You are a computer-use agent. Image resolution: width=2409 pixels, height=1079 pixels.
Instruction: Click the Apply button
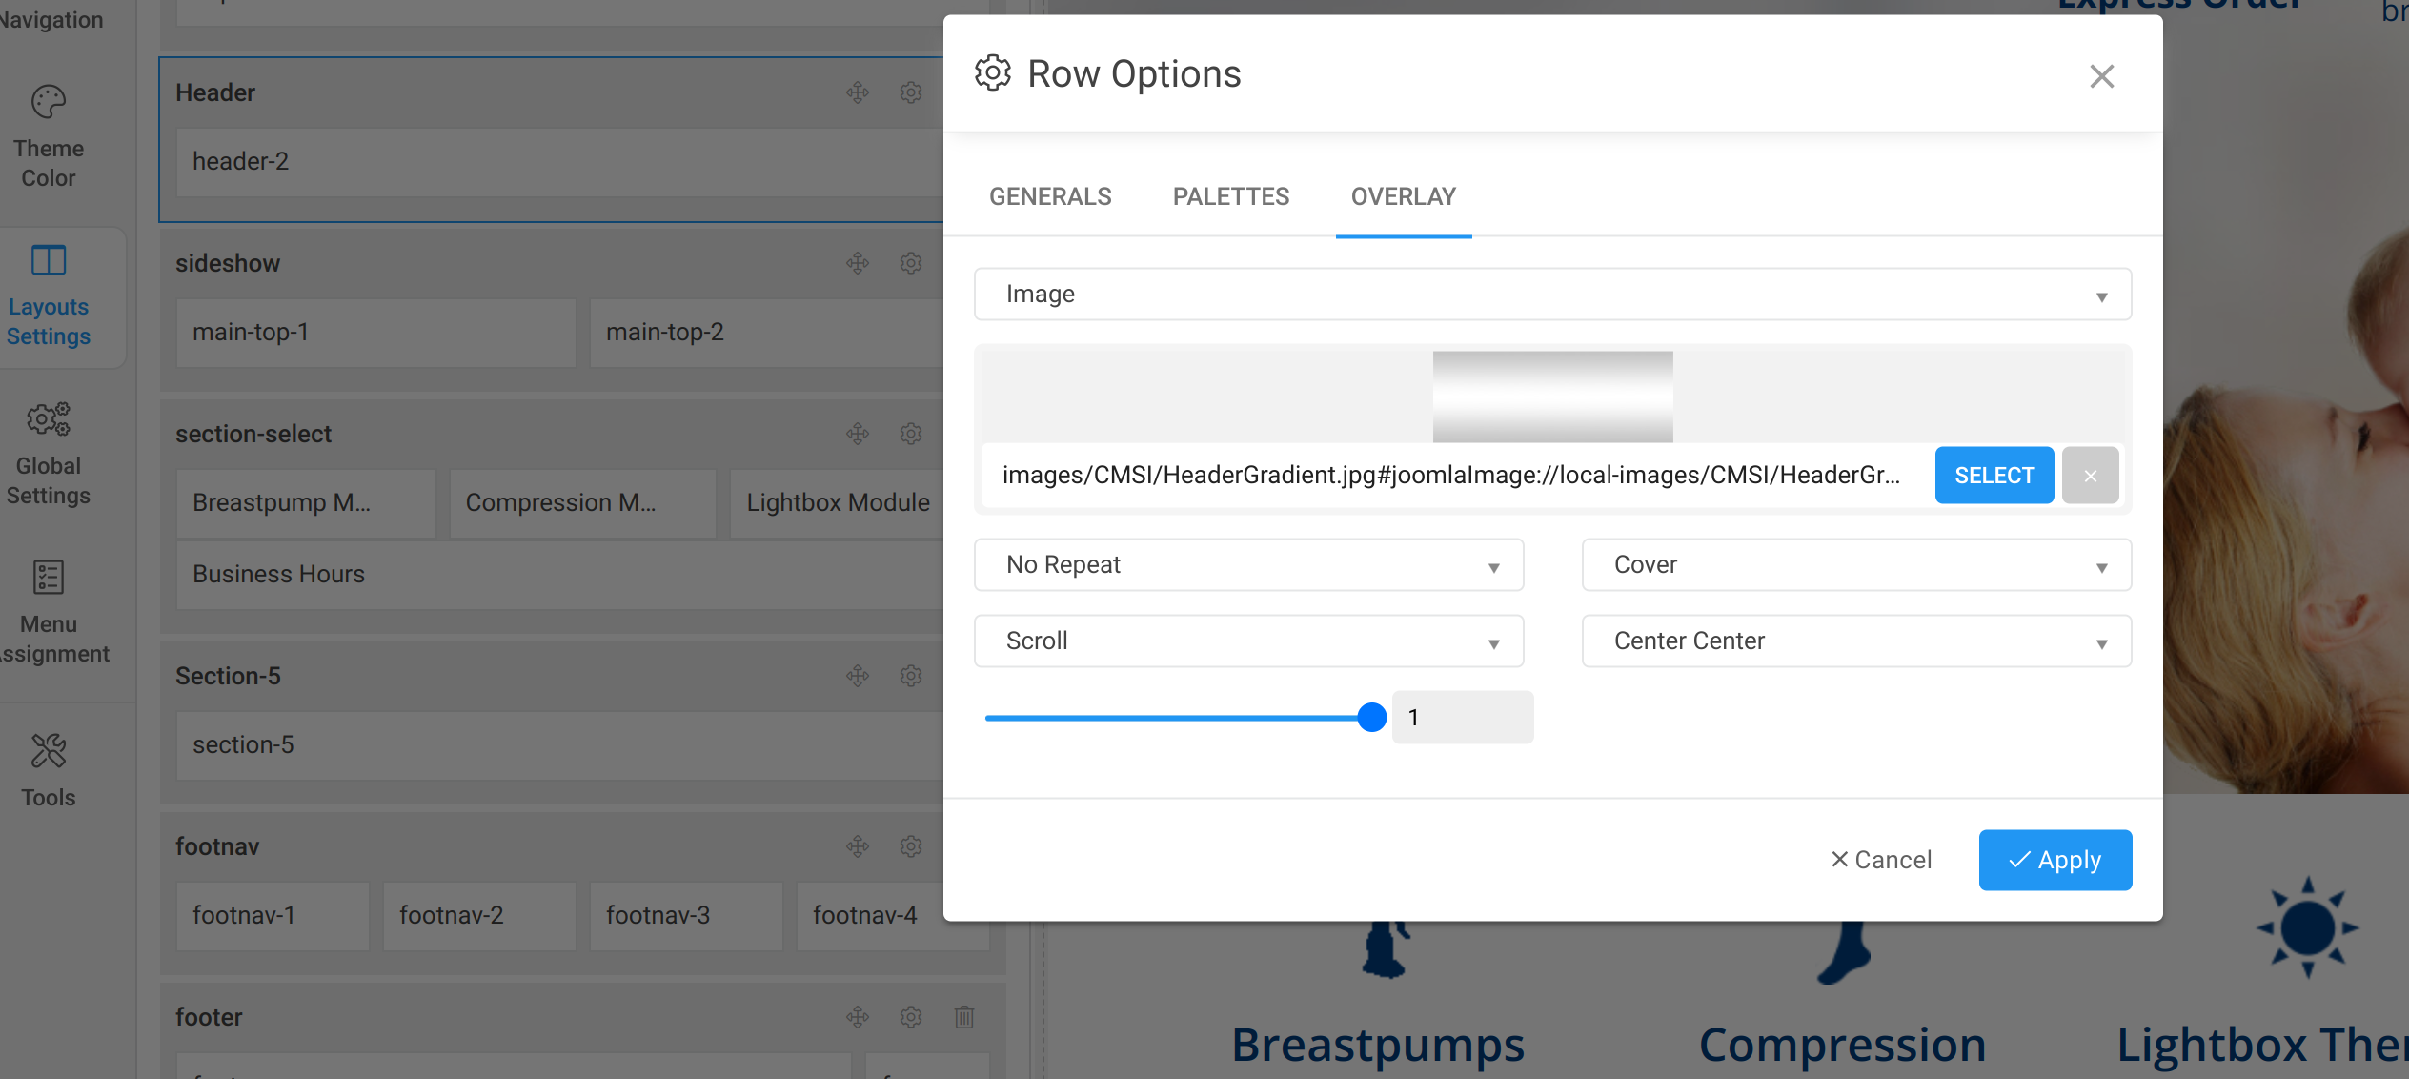[x=2055, y=860]
